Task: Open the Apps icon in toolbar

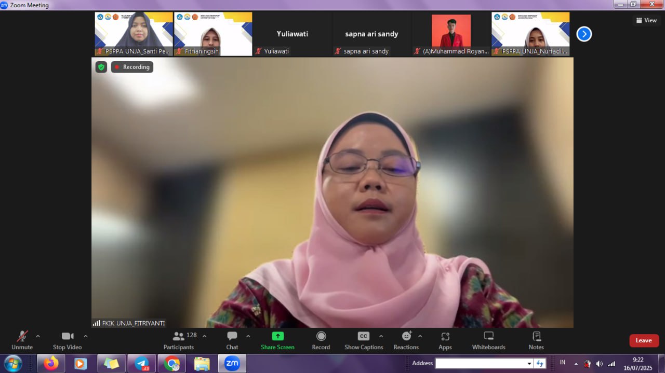Action: coord(445,340)
